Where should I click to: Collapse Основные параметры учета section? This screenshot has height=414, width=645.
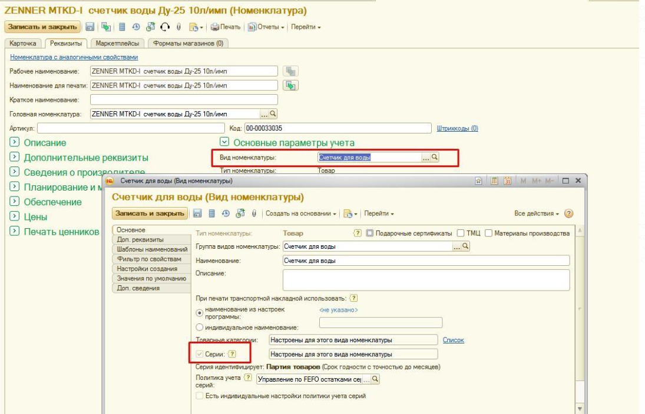(x=224, y=142)
